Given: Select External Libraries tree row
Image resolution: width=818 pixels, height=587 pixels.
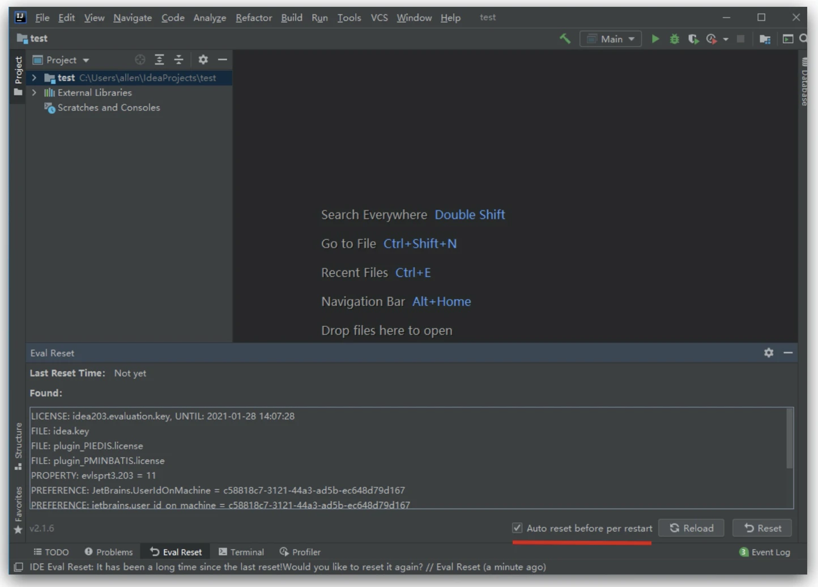Looking at the screenshot, I should point(129,92).
